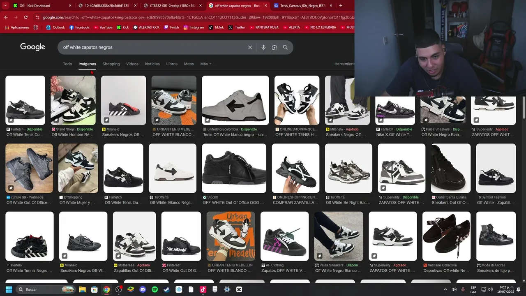Open the site information icon in address bar
The width and height of the screenshot is (526, 296).
37,17
